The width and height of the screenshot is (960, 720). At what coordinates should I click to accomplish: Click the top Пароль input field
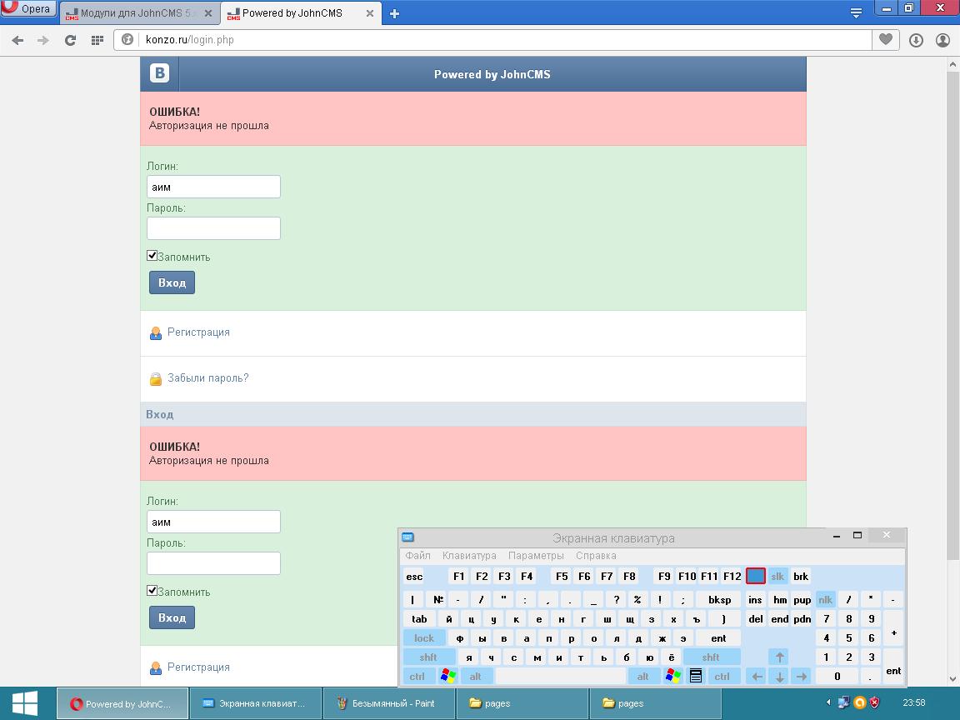coord(213,228)
